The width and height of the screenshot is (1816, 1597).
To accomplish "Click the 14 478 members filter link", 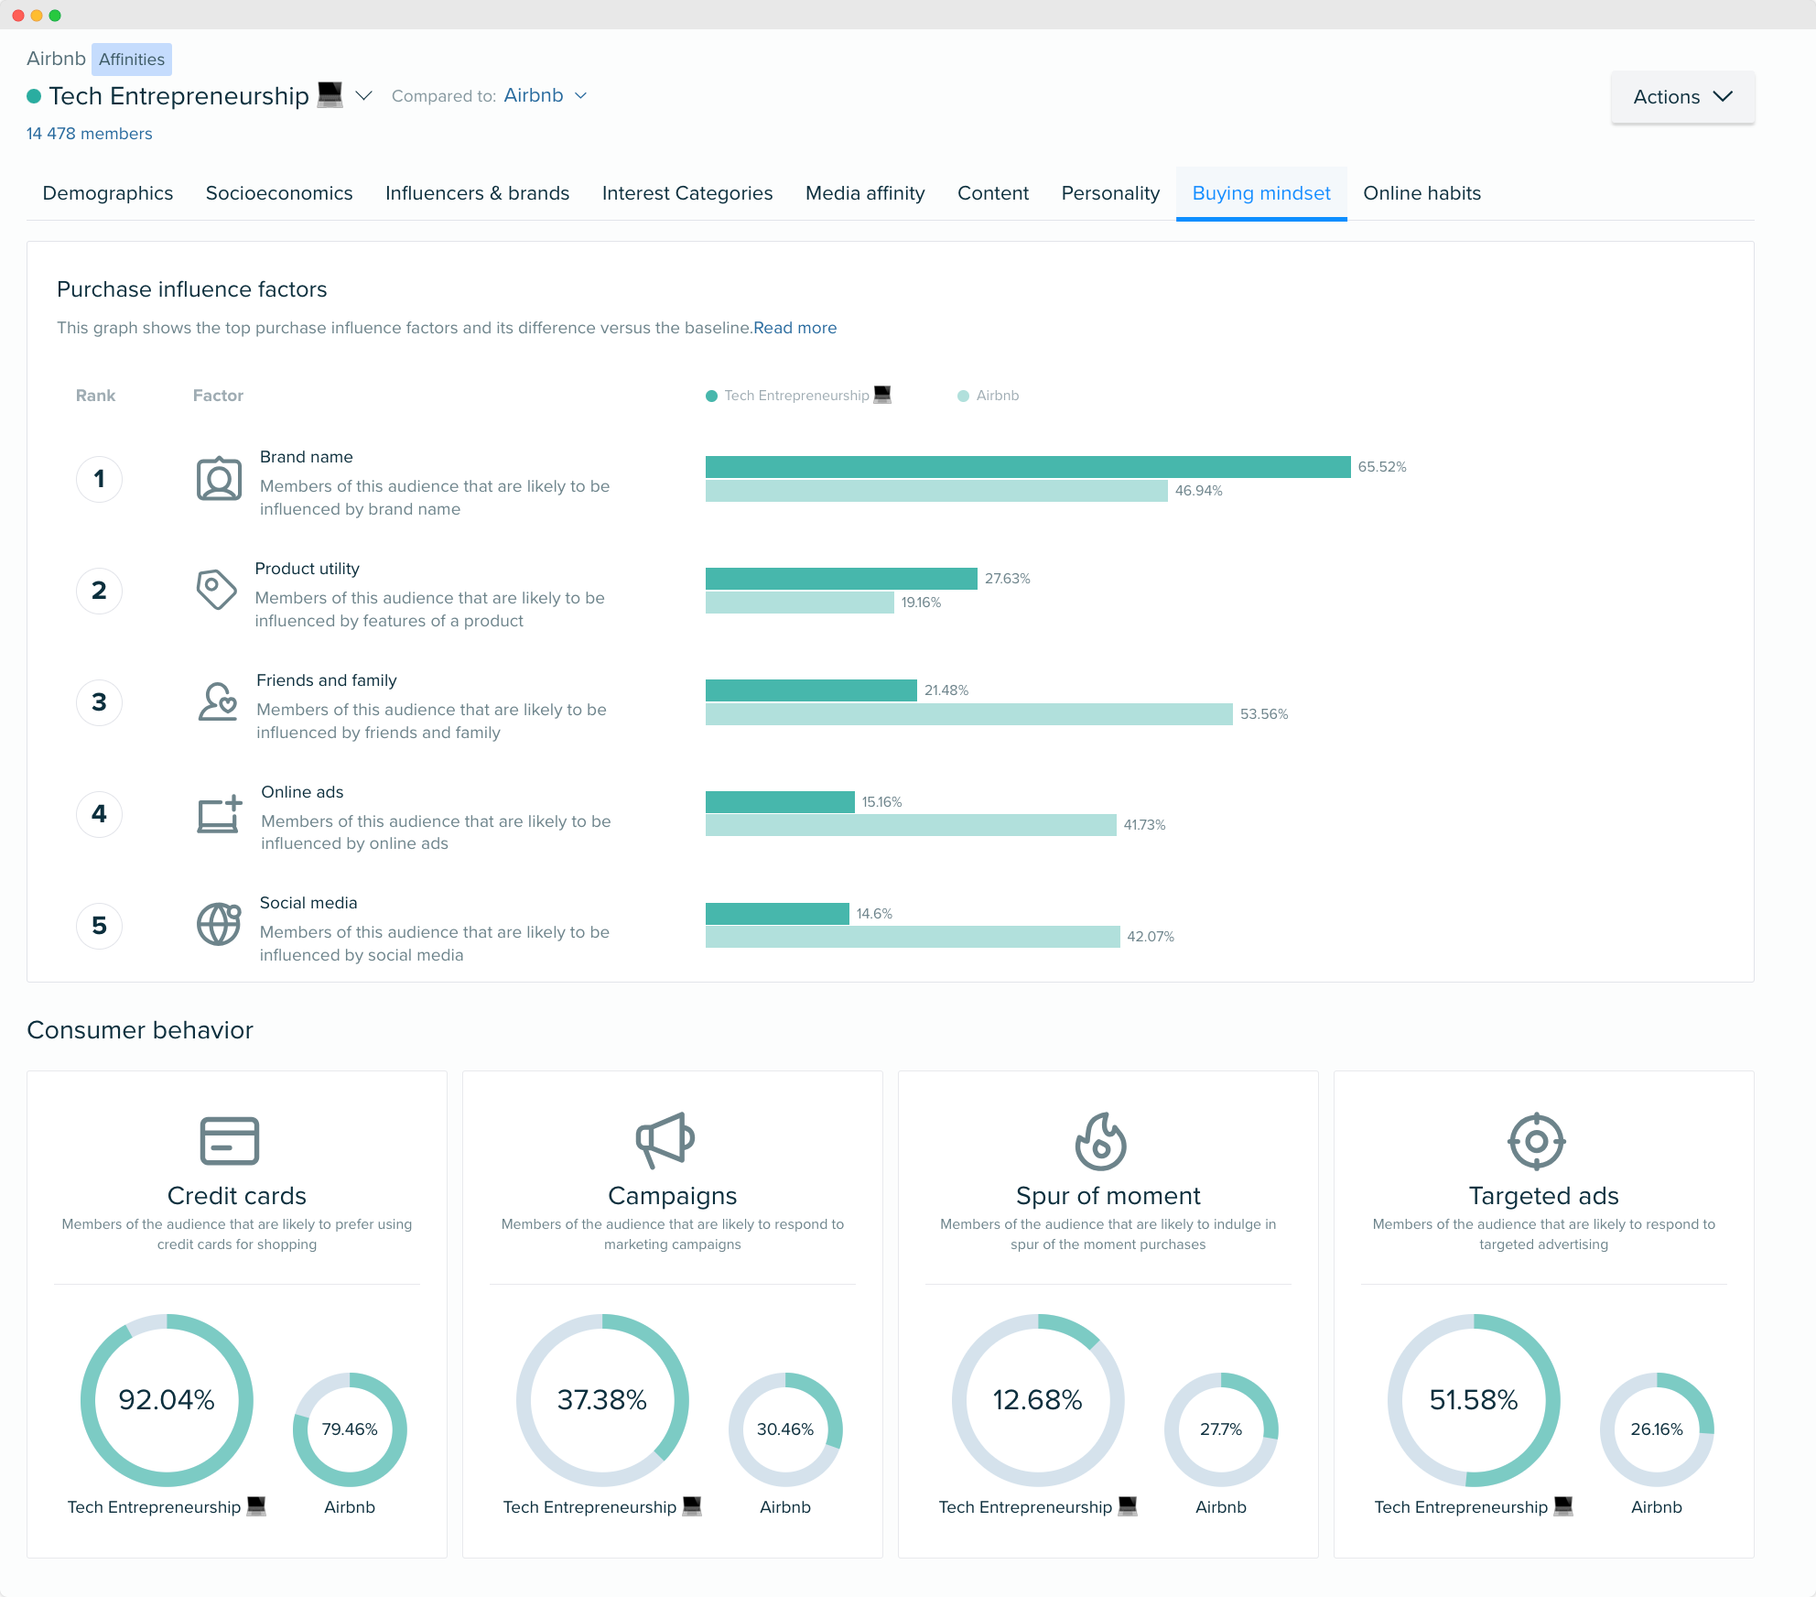I will (x=88, y=133).
